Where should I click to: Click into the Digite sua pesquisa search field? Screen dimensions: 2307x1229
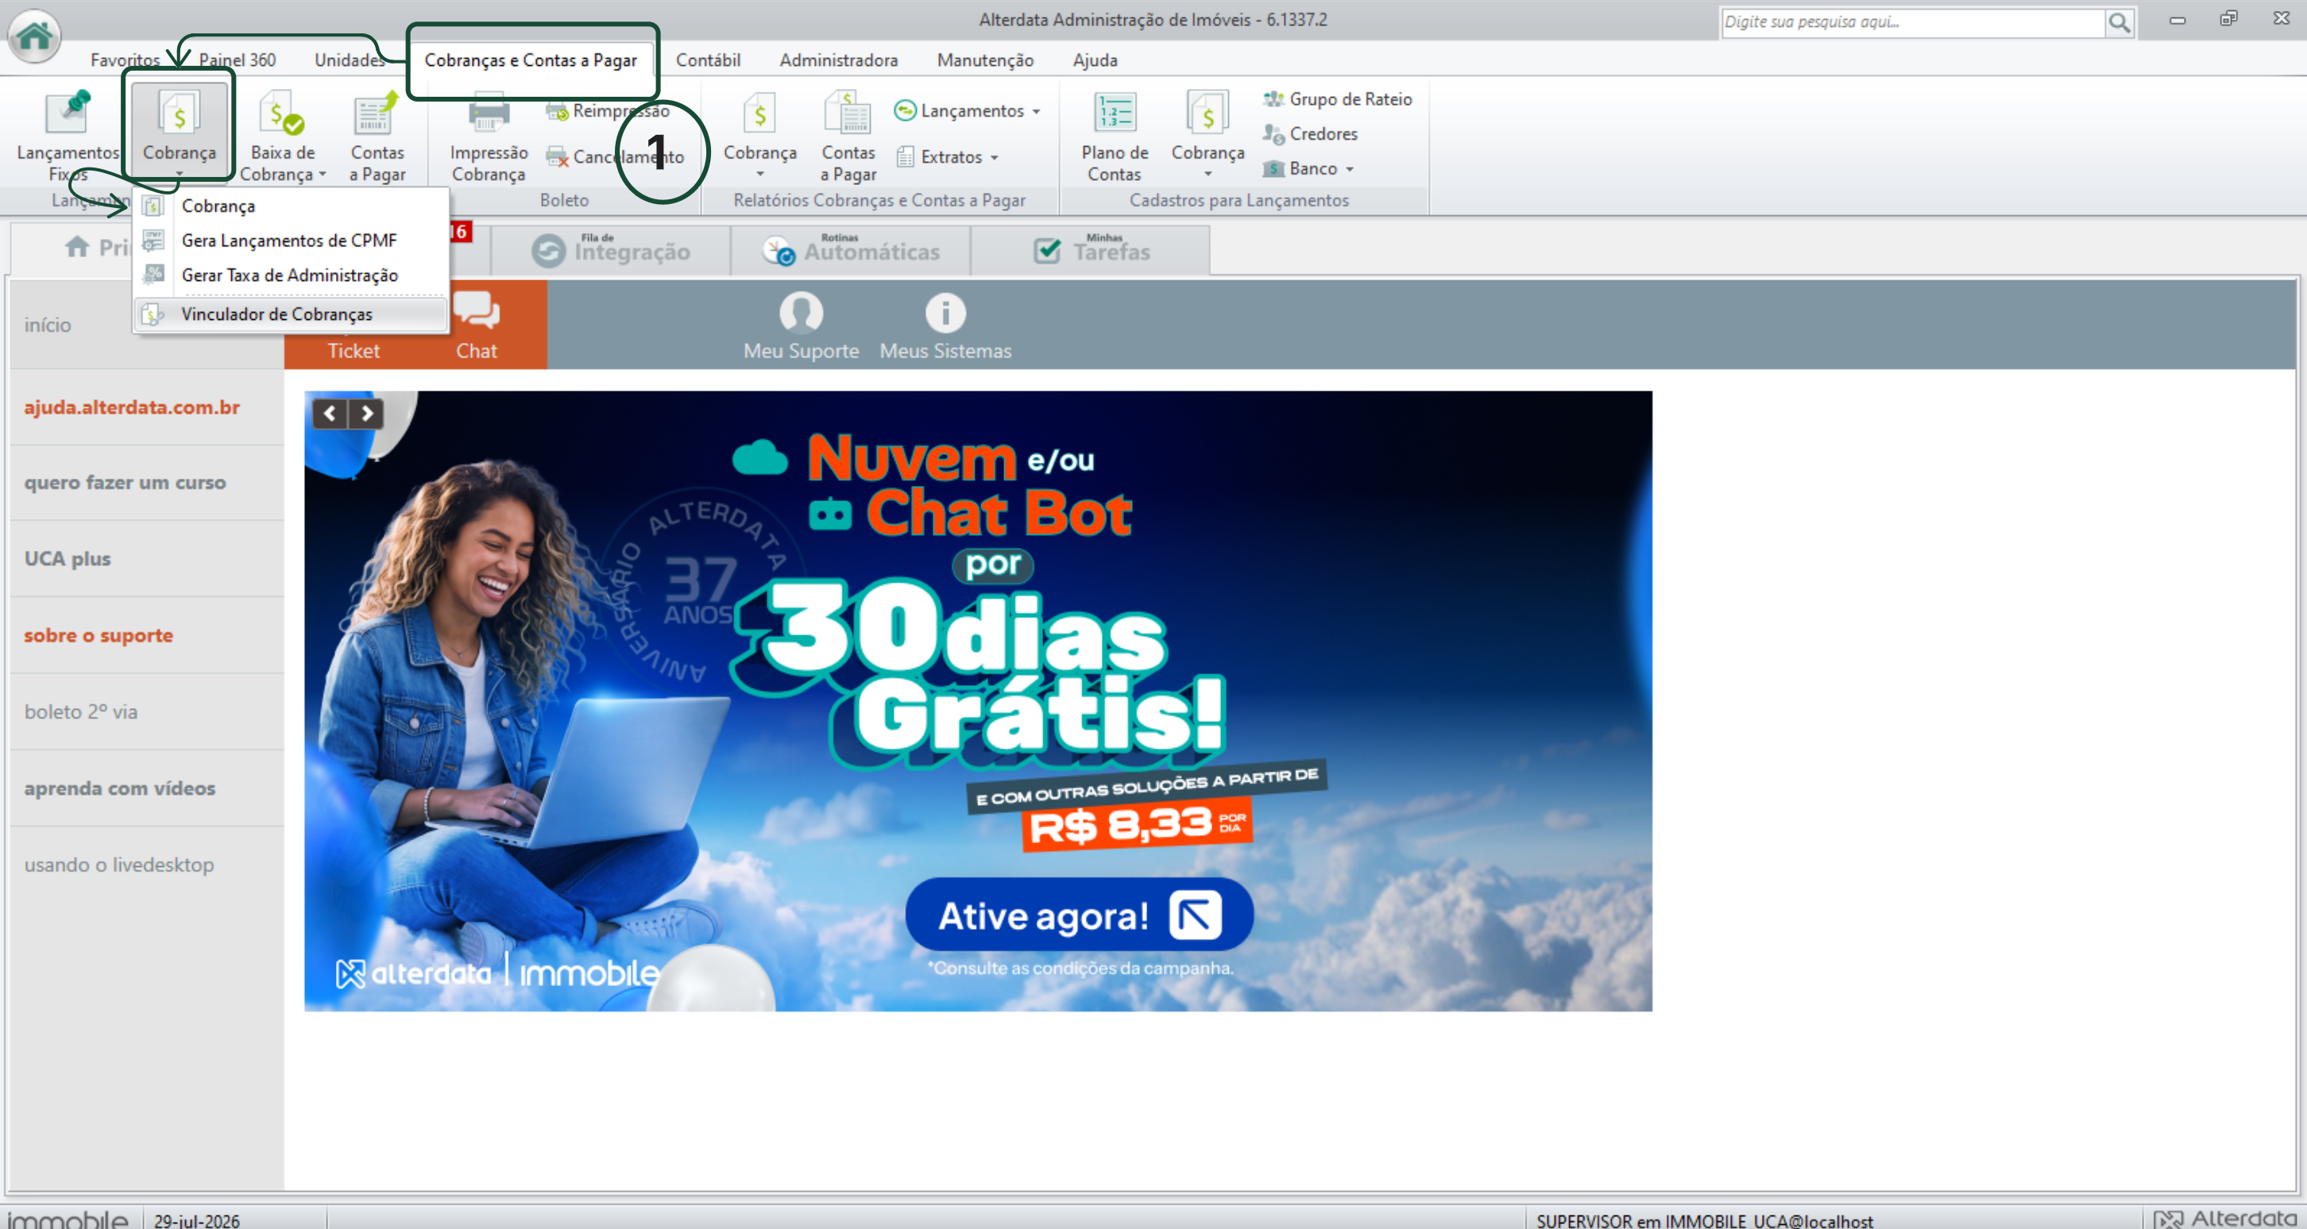[x=1912, y=22]
